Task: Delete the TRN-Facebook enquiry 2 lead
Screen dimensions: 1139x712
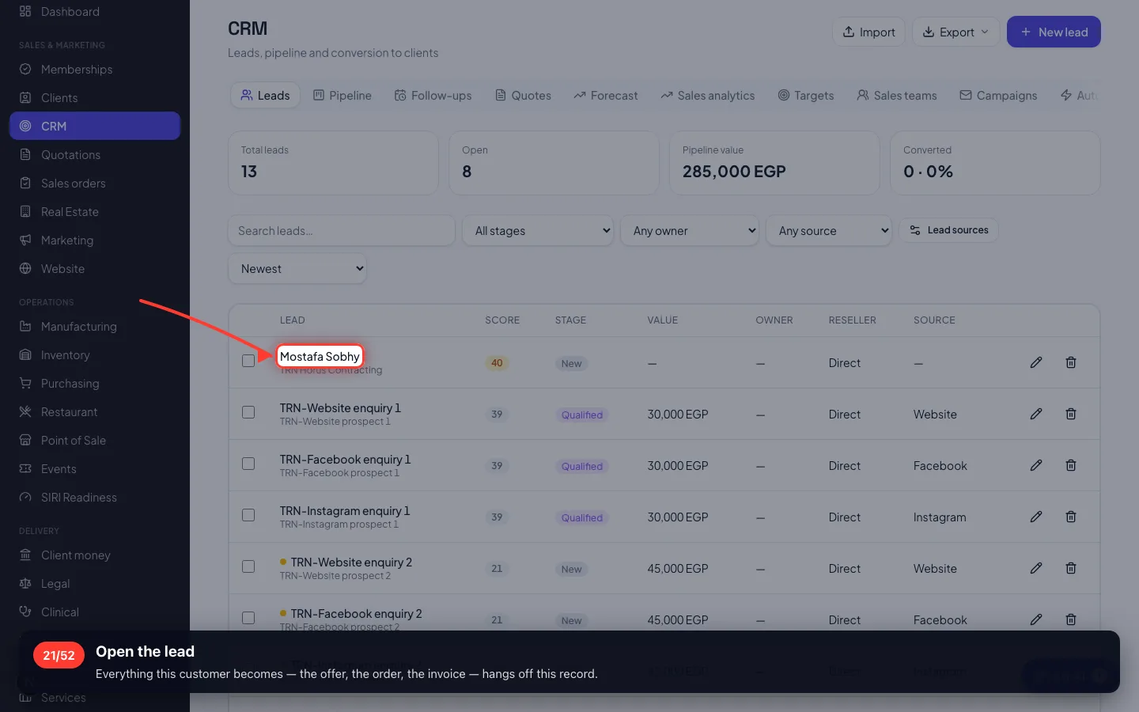Action: pyautogui.click(x=1071, y=619)
